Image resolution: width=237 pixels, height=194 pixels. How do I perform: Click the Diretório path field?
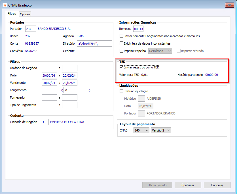[x=94, y=43]
